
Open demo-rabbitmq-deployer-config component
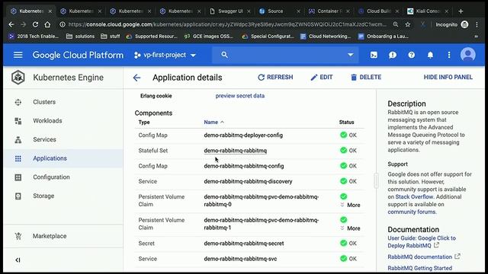click(x=243, y=135)
